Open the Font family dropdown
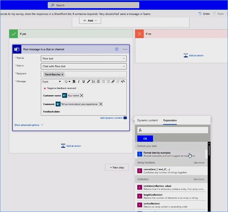The width and height of the screenshot is (228, 212). click(x=51, y=82)
